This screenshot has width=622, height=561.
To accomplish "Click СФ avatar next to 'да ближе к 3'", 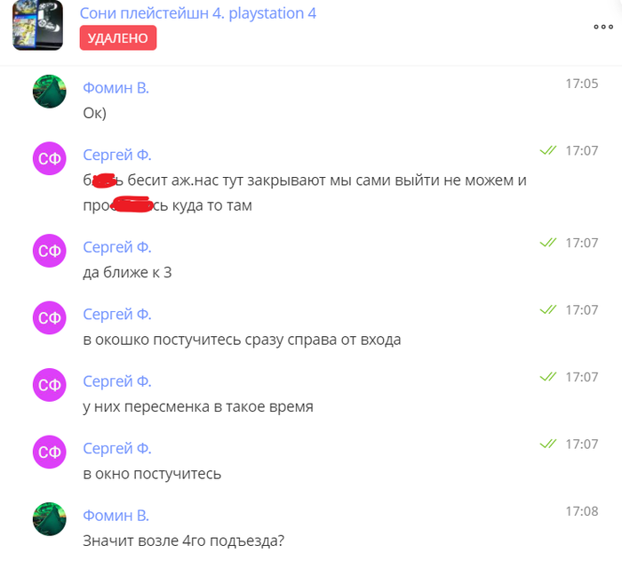I will point(50,251).
